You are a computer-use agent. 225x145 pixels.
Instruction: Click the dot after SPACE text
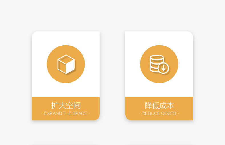click(89, 113)
